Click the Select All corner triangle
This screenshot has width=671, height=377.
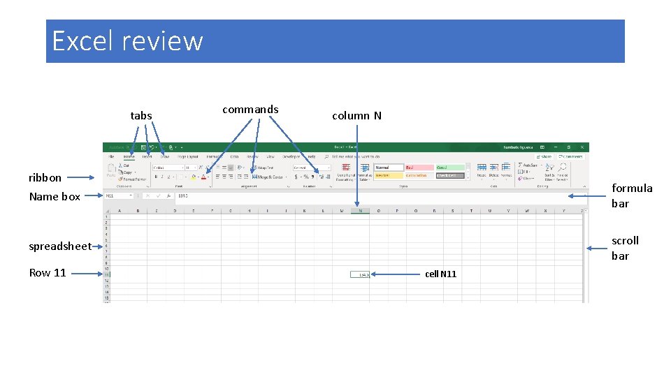pos(107,211)
